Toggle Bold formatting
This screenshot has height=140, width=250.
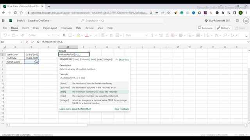point(64,35)
